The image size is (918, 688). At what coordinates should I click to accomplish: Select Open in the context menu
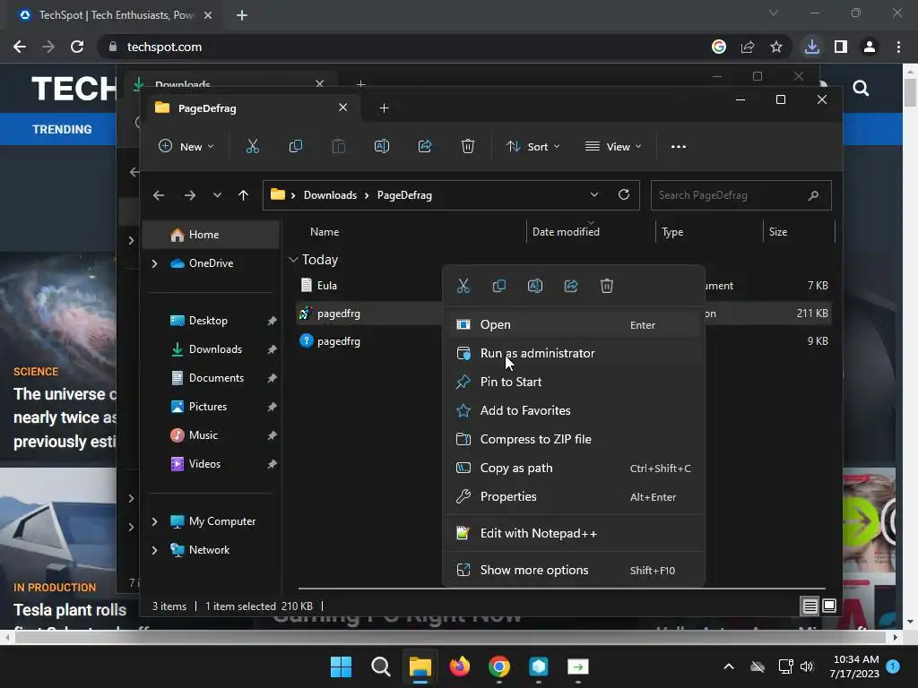(574, 324)
